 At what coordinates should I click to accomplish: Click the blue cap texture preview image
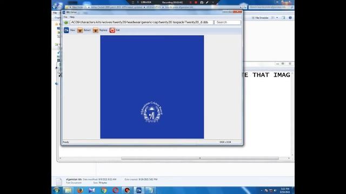pyautogui.click(x=152, y=87)
